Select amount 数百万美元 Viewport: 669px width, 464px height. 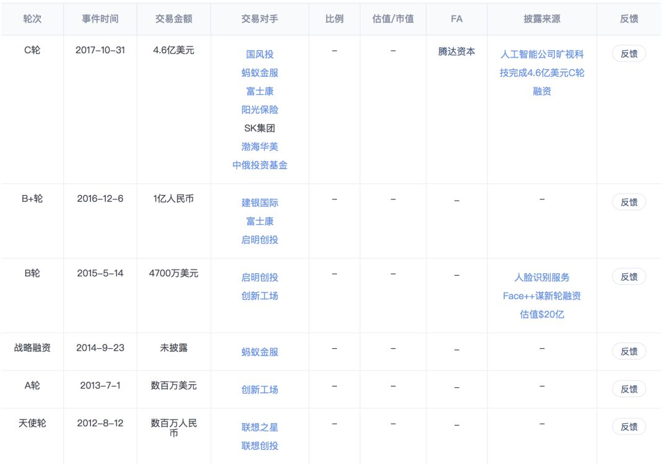[173, 385]
